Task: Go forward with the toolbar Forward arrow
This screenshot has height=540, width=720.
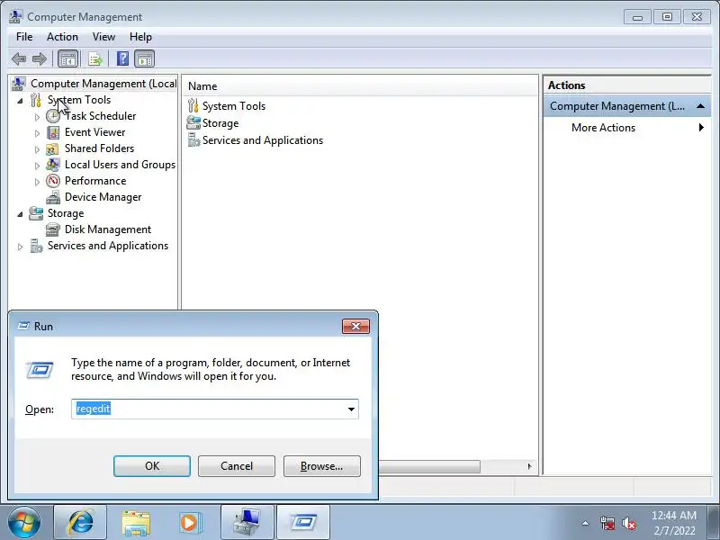Action: pyautogui.click(x=40, y=58)
